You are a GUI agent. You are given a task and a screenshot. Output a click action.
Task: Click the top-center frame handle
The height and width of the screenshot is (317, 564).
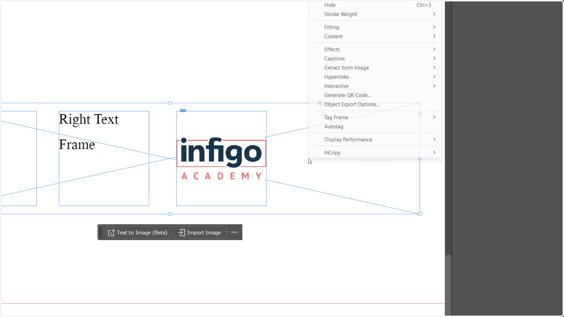point(170,103)
